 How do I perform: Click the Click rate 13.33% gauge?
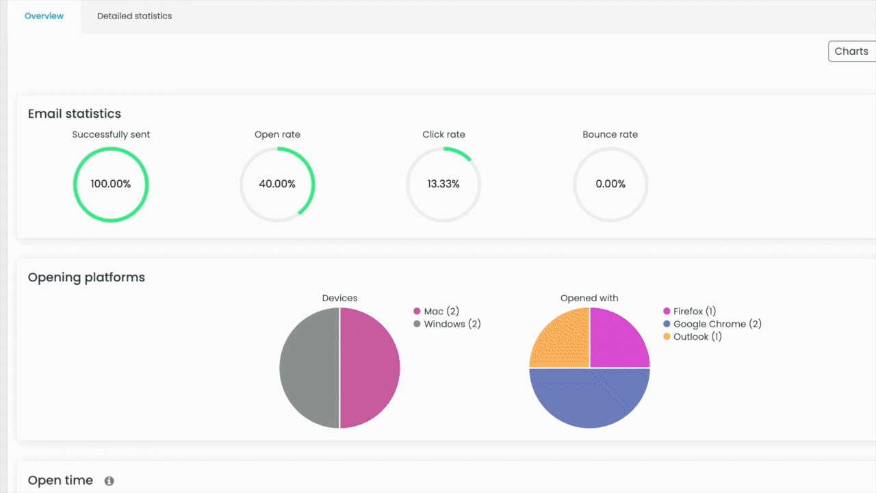click(x=443, y=184)
